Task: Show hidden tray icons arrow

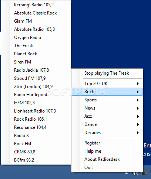Action: tap(127, 173)
